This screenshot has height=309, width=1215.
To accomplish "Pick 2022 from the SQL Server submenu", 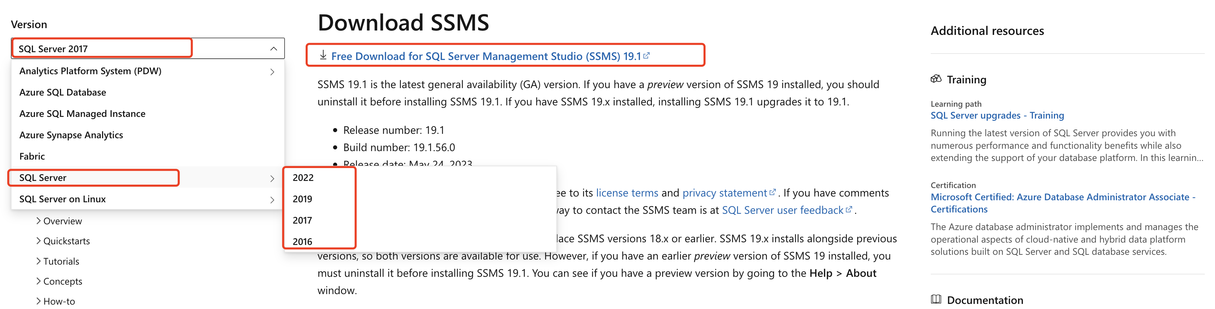I will pyautogui.click(x=303, y=178).
